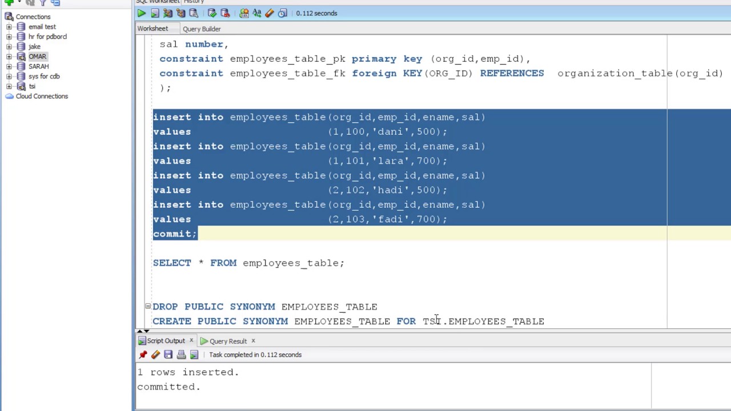Click the Commit toolbar icon

click(x=212, y=13)
